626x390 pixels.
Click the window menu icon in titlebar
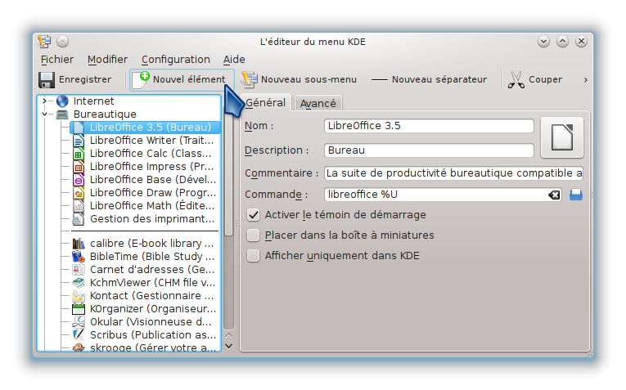click(44, 42)
